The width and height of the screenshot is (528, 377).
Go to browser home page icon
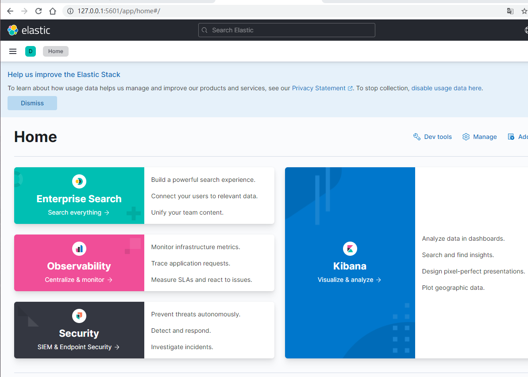click(x=53, y=11)
